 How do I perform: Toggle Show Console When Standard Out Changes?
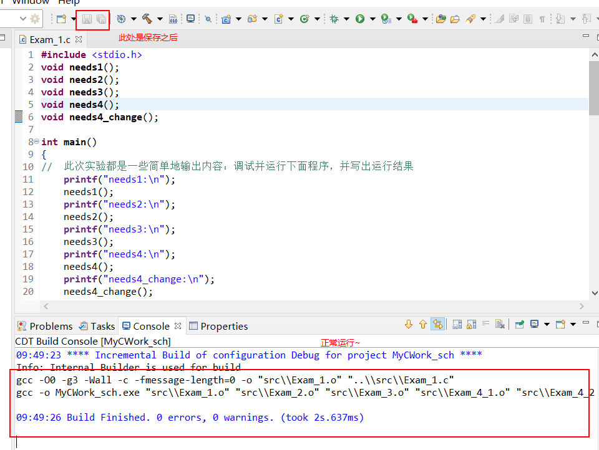(x=457, y=324)
